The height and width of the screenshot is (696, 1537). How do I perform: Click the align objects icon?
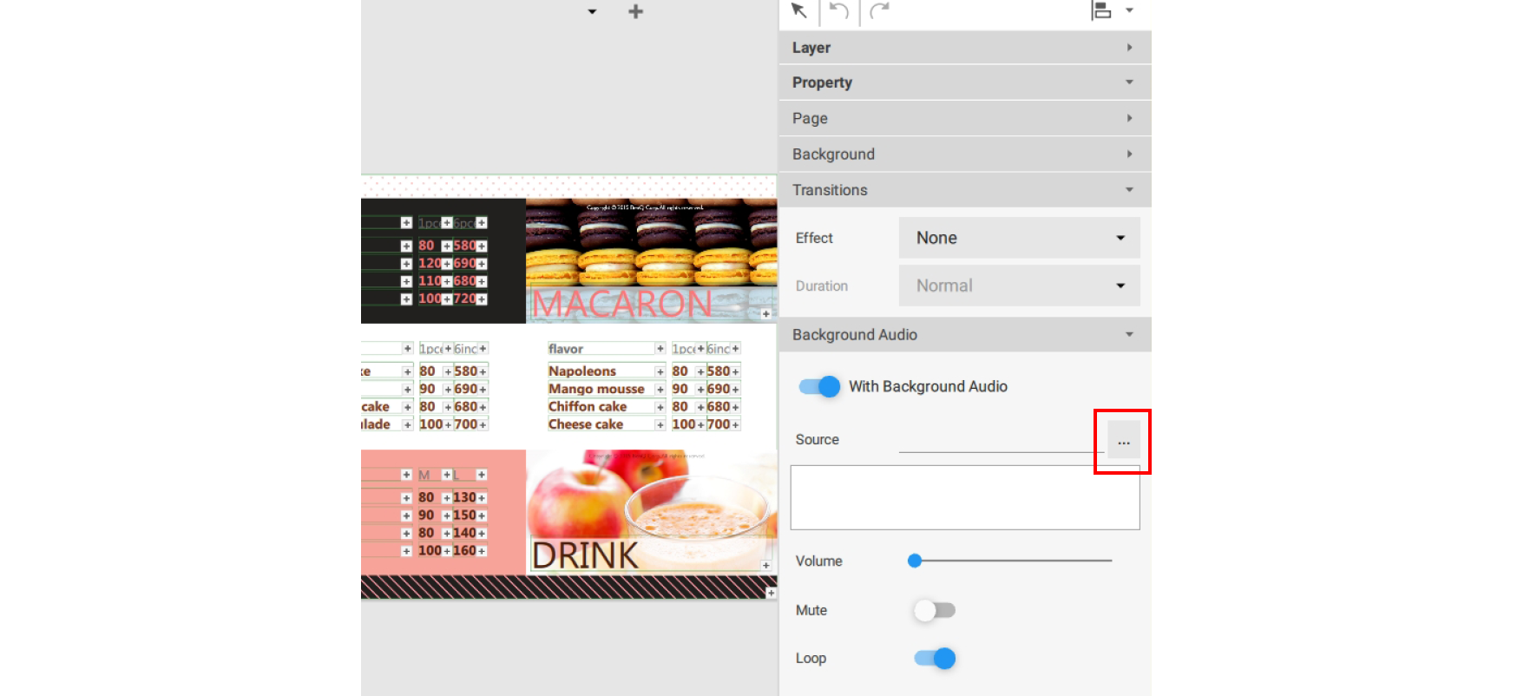pyautogui.click(x=1101, y=10)
